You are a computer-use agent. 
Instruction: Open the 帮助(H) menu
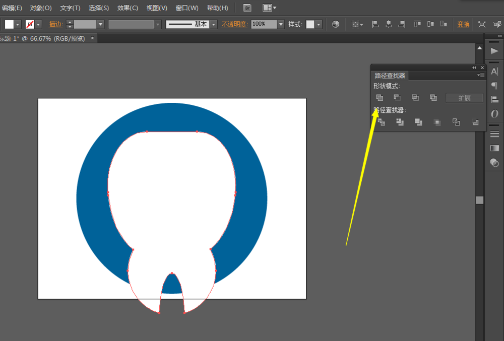pyautogui.click(x=218, y=8)
